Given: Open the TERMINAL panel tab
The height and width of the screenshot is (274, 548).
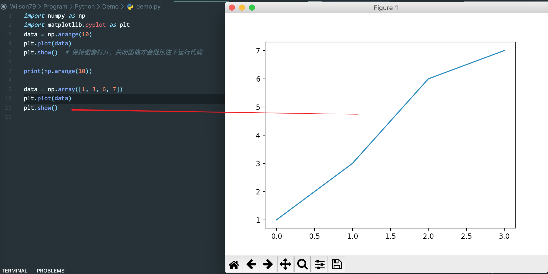Looking at the screenshot, I should click(14, 270).
